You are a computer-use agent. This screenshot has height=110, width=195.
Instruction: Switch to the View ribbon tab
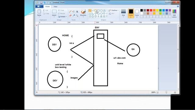pos(55,6)
